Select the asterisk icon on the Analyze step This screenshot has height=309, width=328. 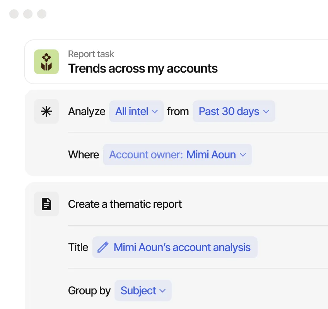click(46, 111)
